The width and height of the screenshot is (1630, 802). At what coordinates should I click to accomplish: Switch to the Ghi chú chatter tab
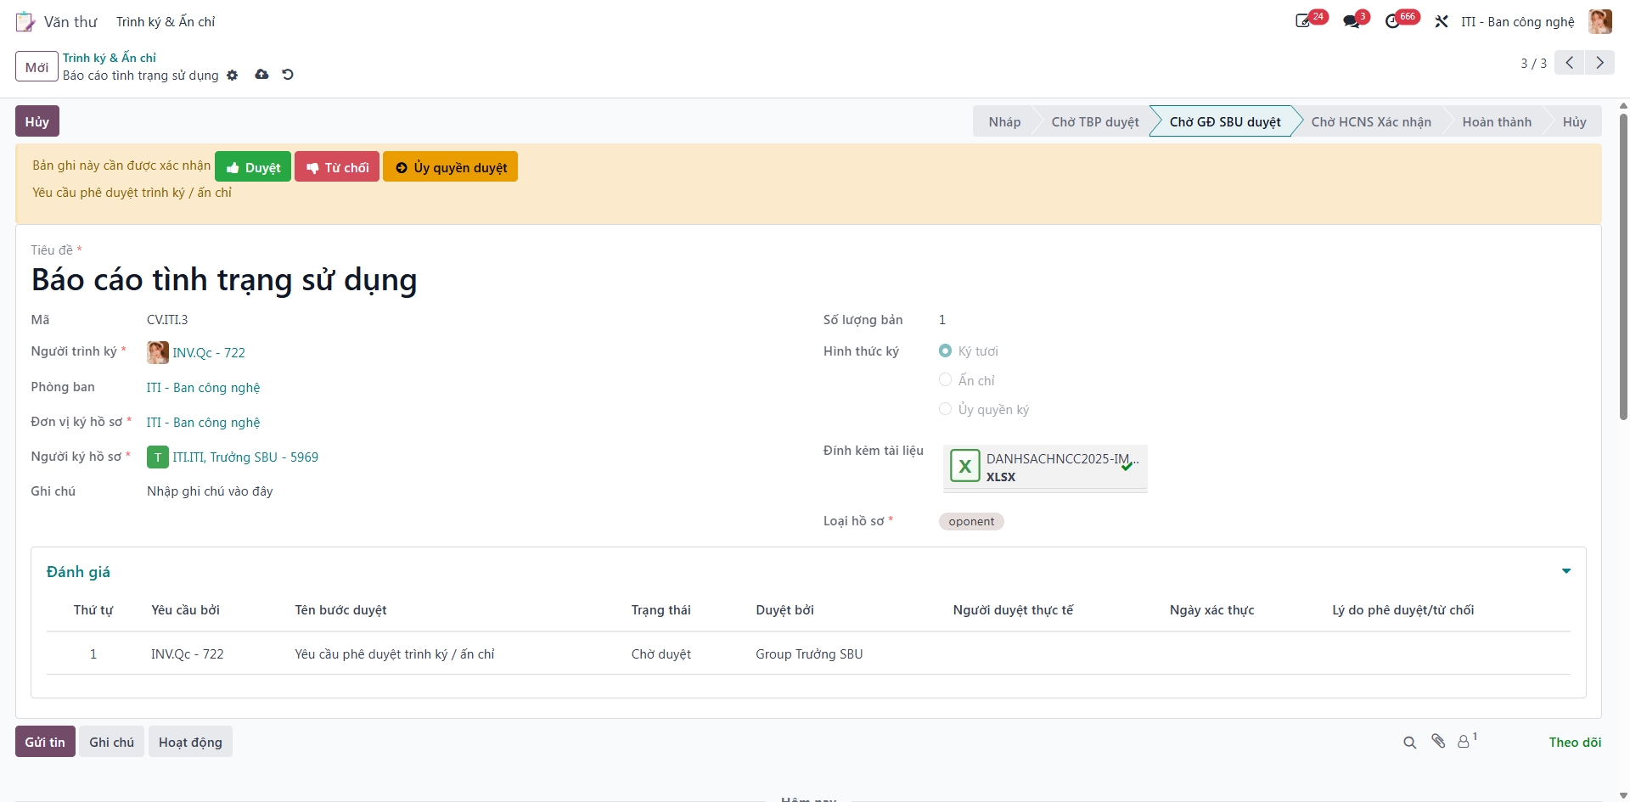pos(112,742)
